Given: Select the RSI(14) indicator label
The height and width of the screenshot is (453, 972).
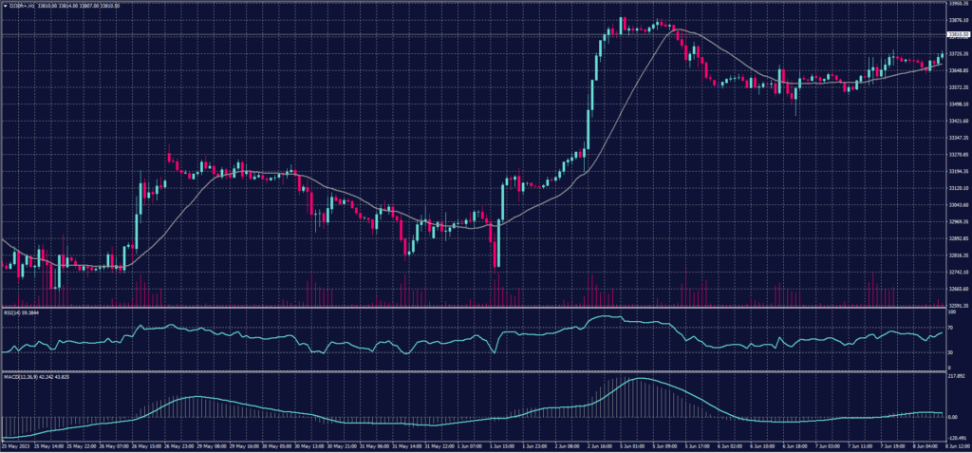Looking at the screenshot, I should 11,311.
